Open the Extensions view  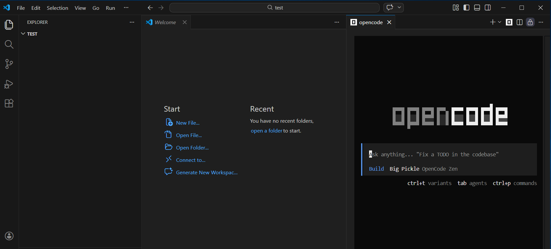[x=9, y=103]
